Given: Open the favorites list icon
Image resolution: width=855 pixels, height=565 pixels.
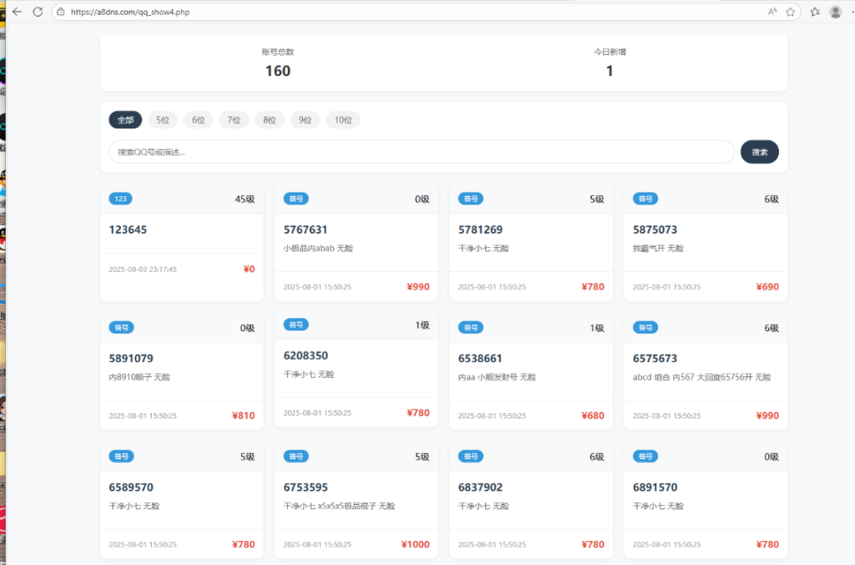Looking at the screenshot, I should point(815,12).
